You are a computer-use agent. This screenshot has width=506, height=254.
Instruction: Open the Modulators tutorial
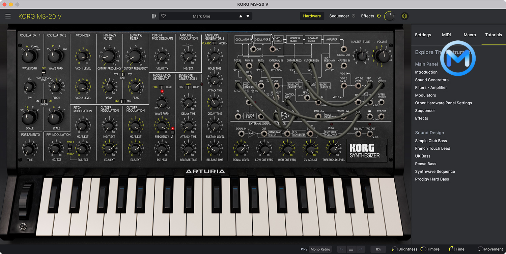tap(425, 95)
